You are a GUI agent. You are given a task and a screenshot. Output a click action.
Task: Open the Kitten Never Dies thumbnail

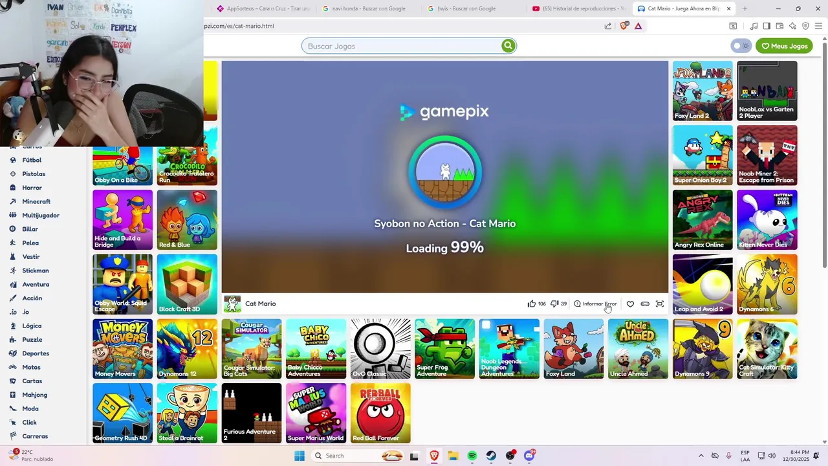tap(767, 219)
